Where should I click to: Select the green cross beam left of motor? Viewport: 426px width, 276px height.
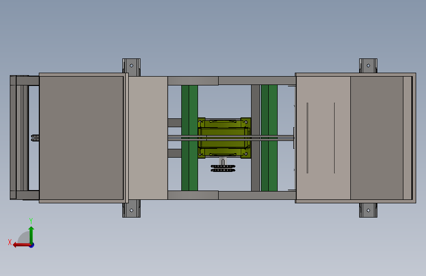[189, 138]
